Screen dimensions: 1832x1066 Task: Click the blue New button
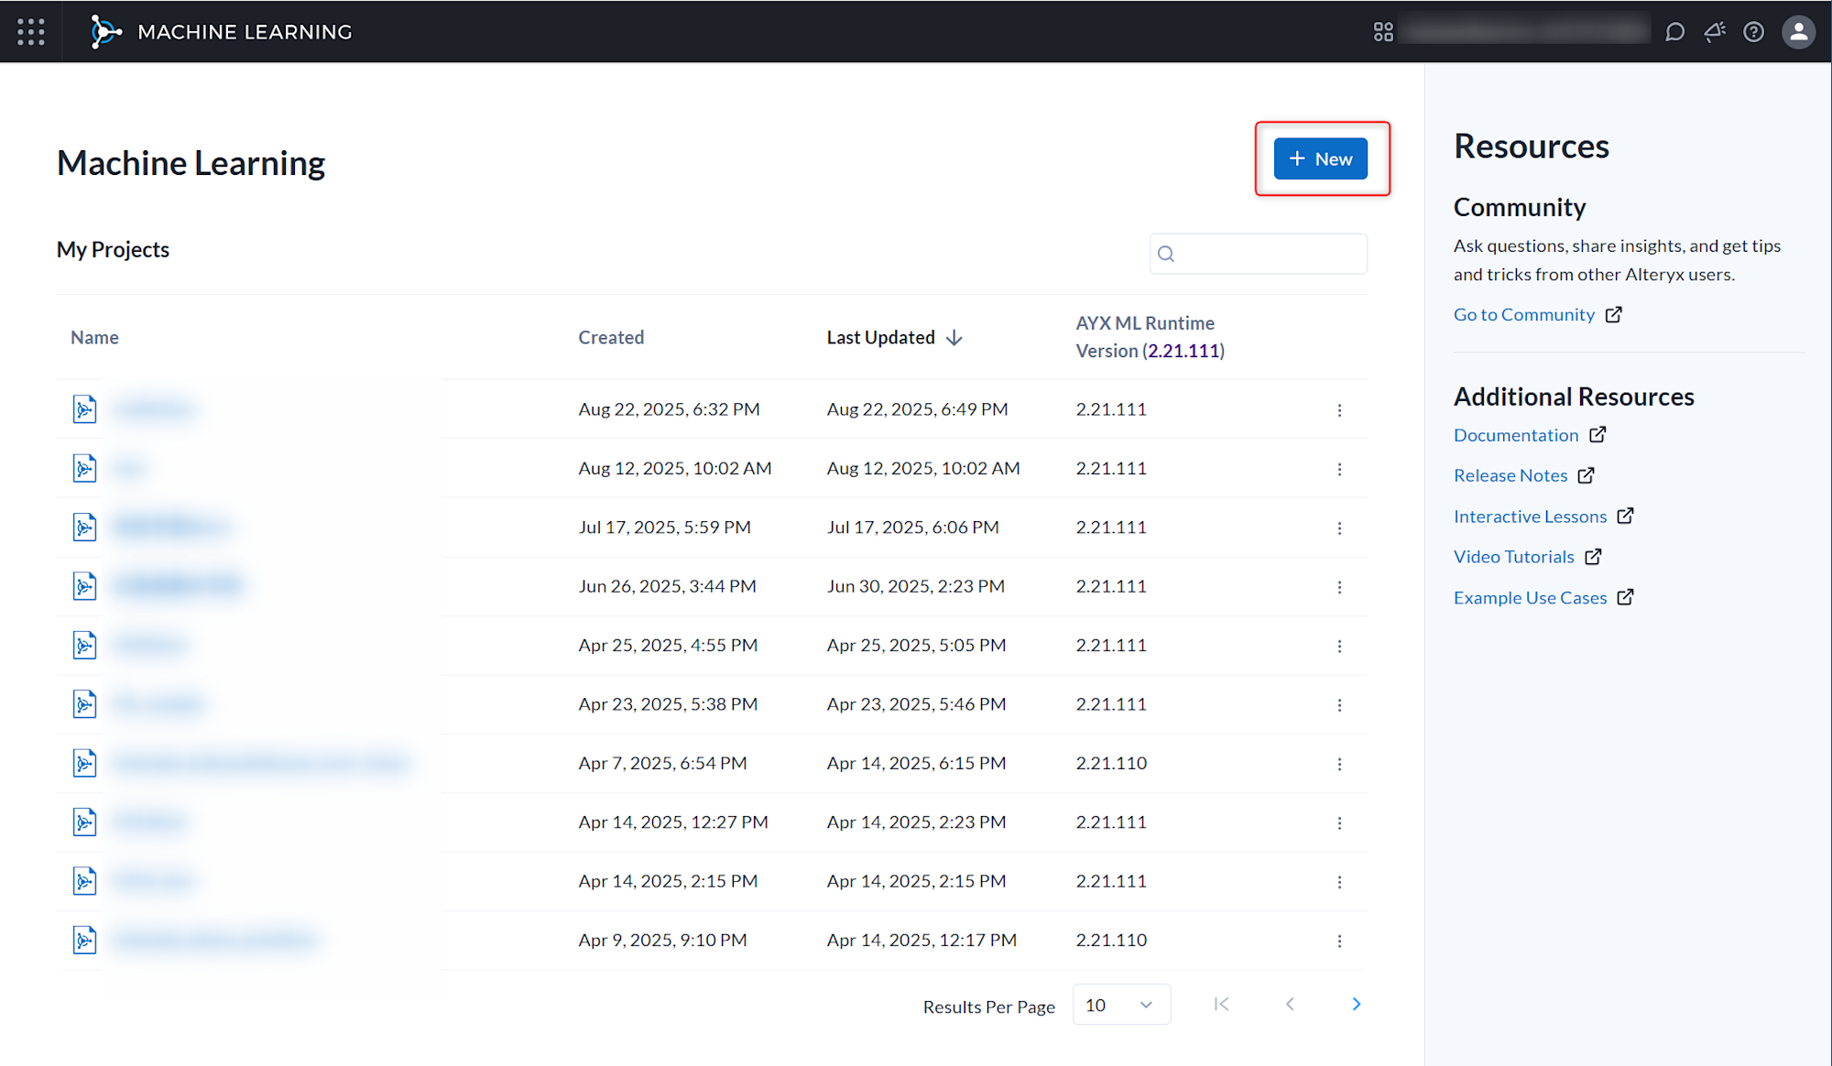point(1320,158)
